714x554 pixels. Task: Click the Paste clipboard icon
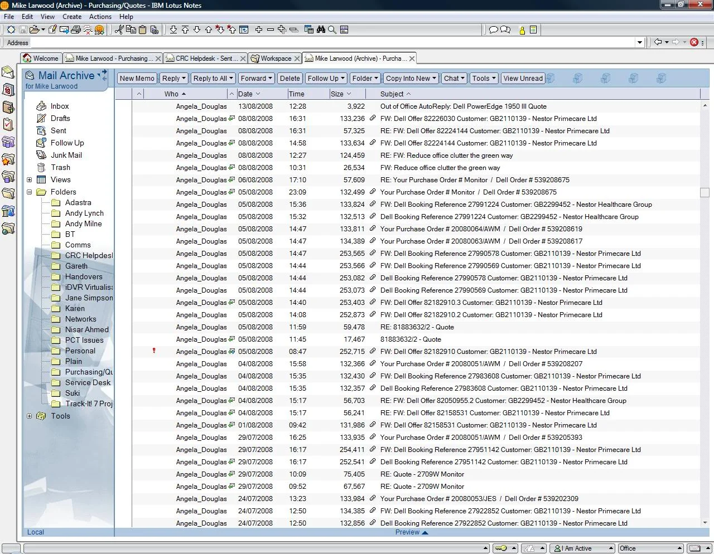(x=142, y=30)
